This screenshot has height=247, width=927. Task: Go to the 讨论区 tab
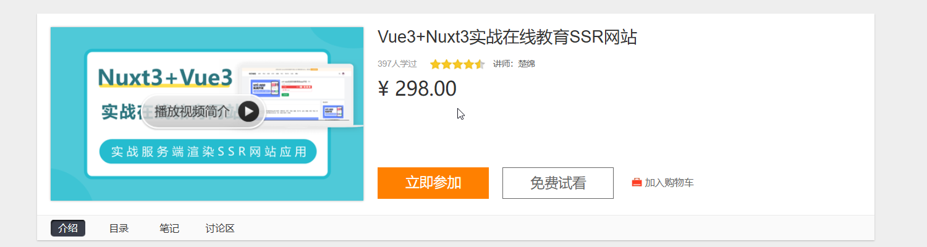(x=220, y=228)
